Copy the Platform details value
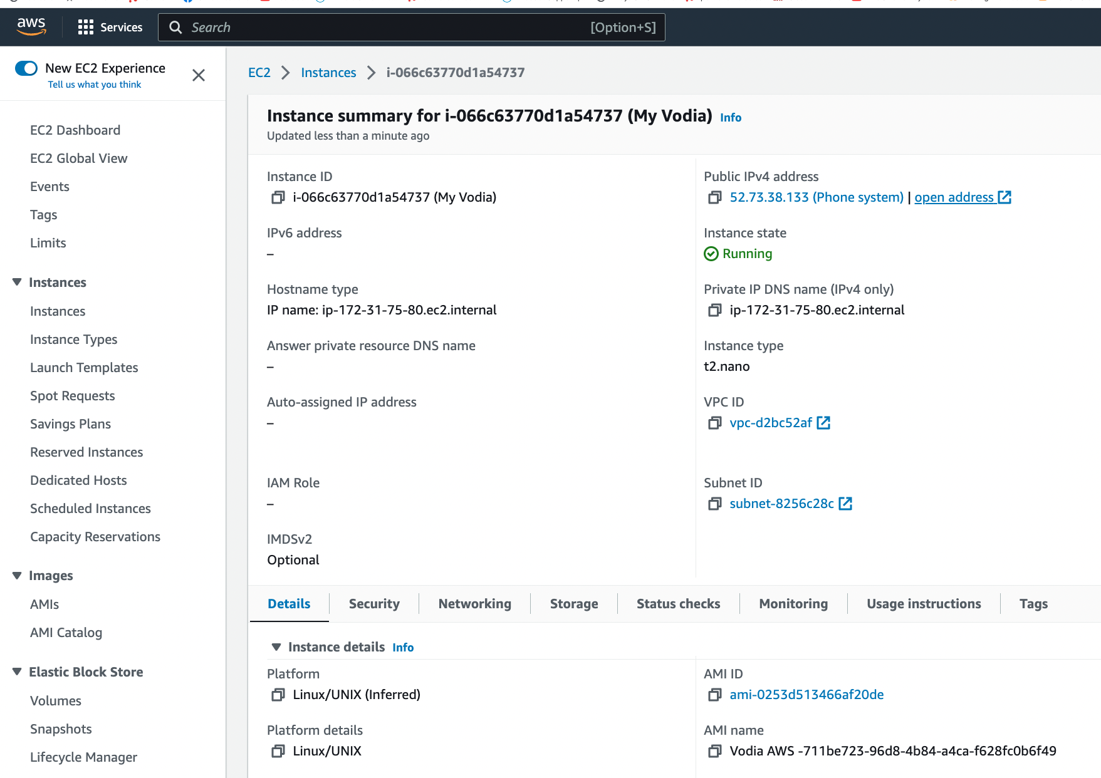 [278, 751]
